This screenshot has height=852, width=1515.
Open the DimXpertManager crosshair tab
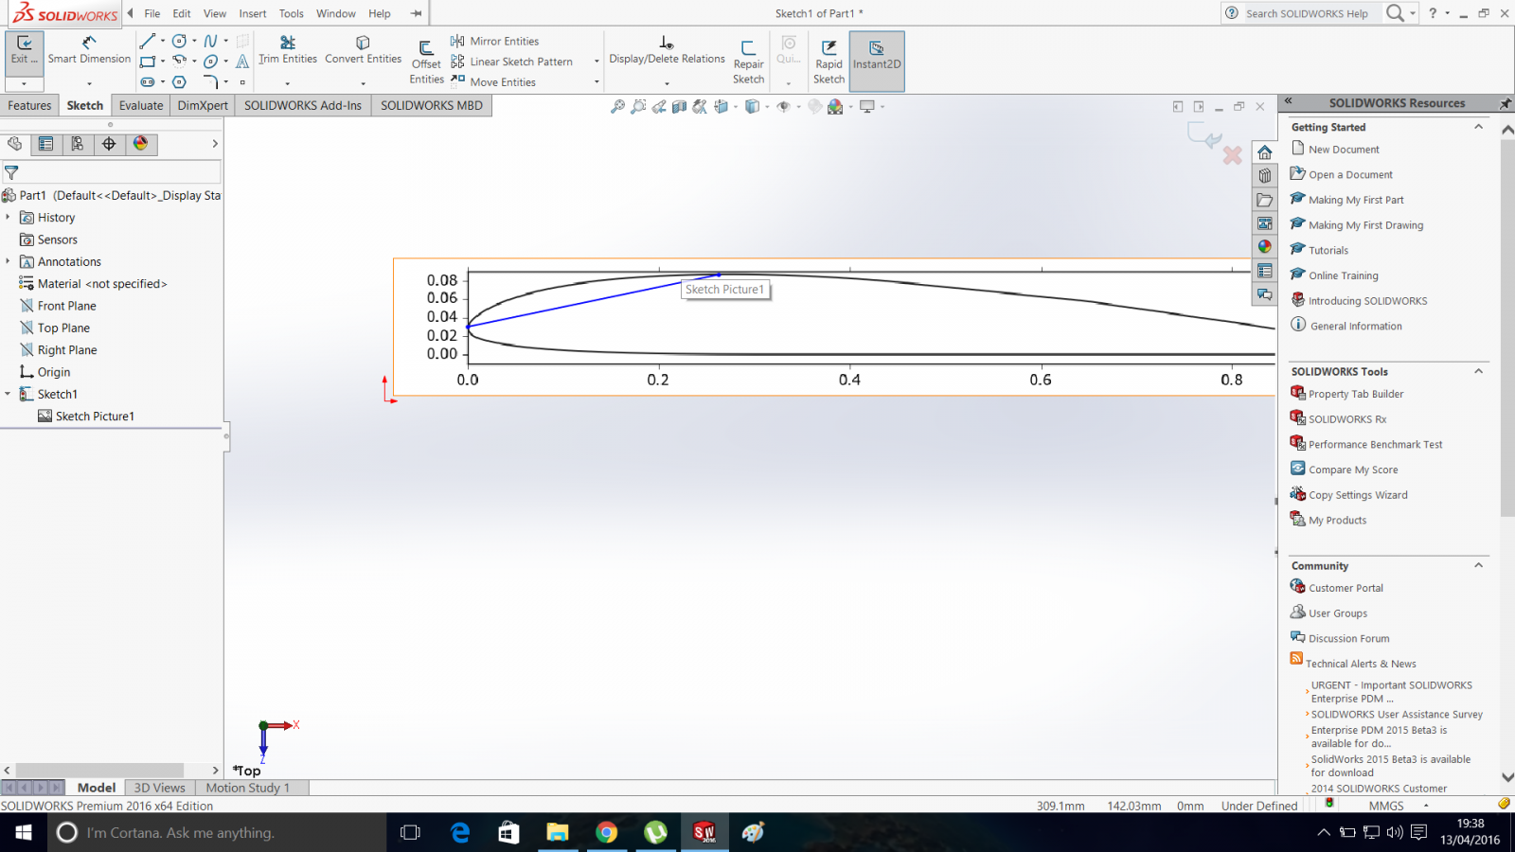coord(109,144)
